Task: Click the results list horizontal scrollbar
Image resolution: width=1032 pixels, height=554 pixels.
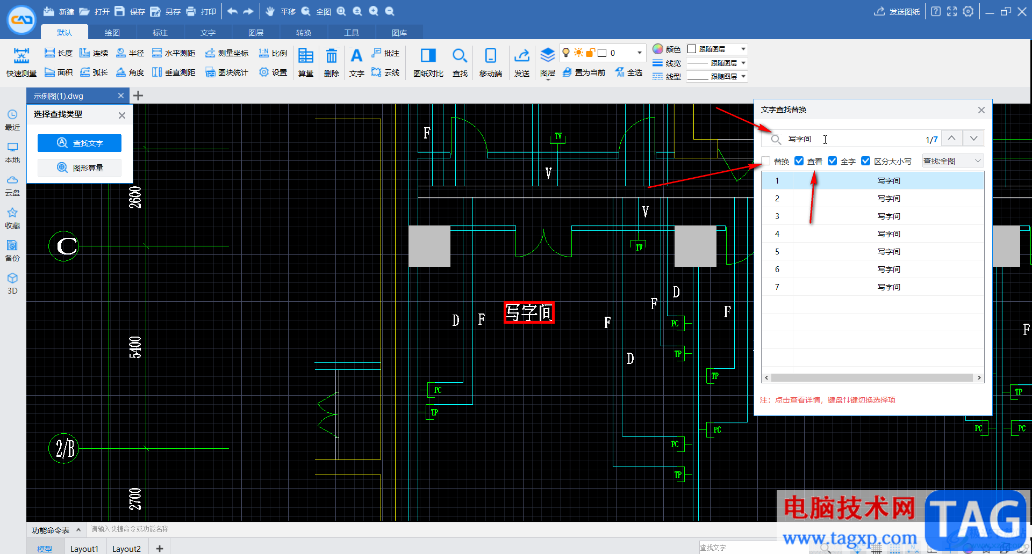Action: pyautogui.click(x=873, y=378)
